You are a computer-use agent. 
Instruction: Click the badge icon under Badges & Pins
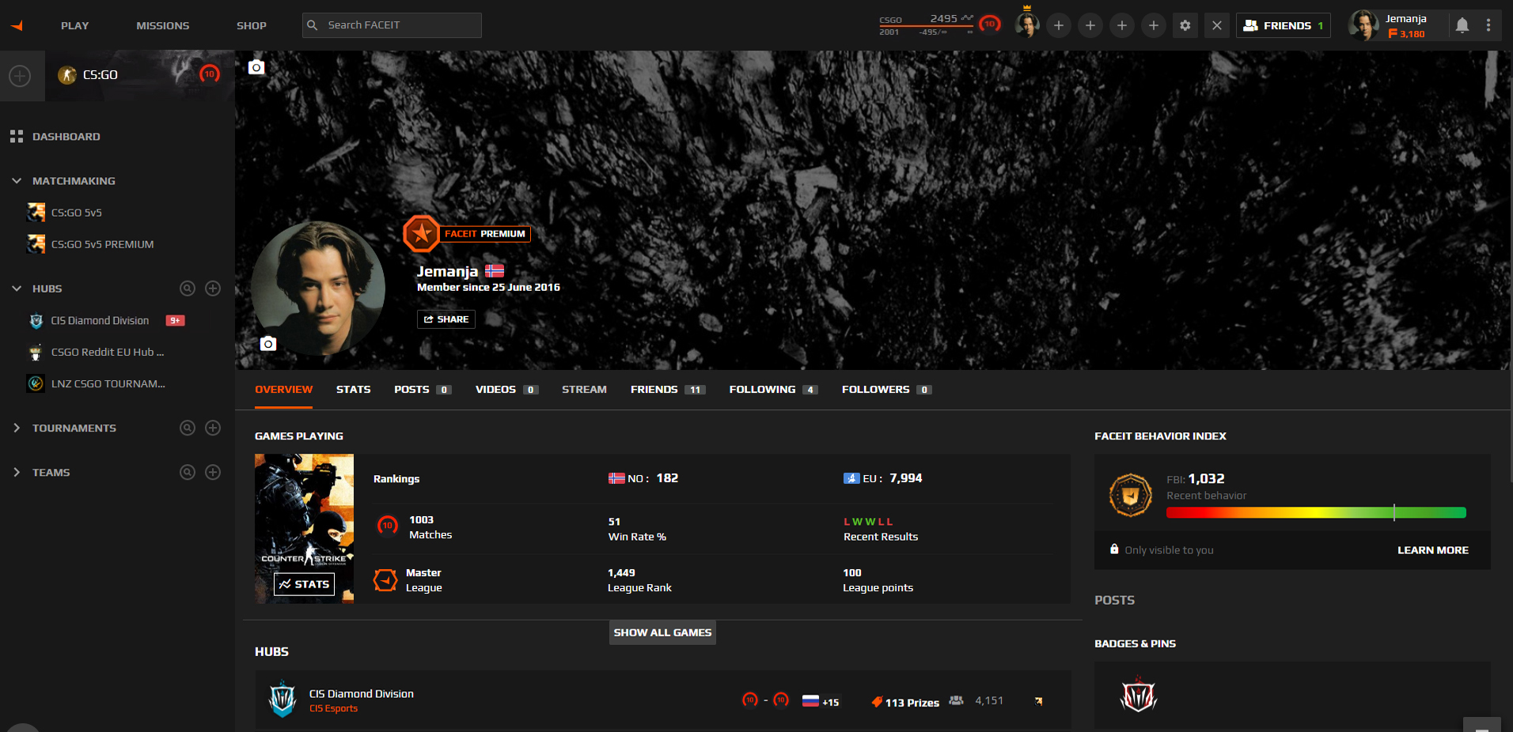point(1139,696)
